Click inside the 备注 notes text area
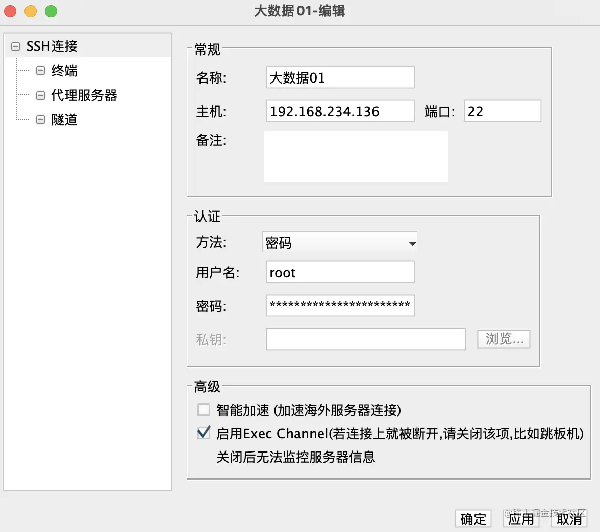Viewport: 600px width, 532px height. 356,157
